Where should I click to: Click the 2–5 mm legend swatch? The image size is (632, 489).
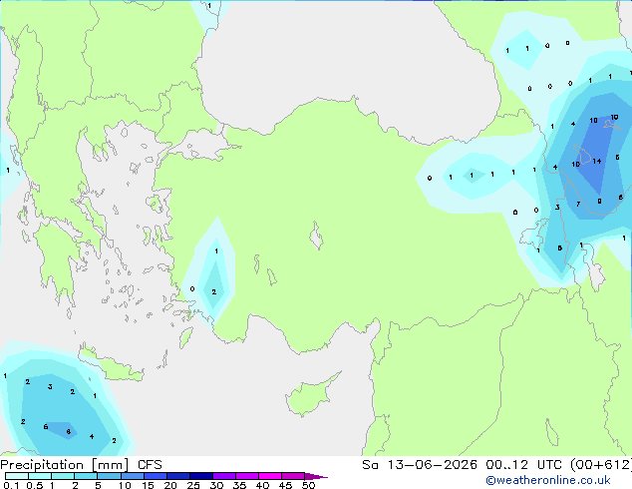coord(86,476)
